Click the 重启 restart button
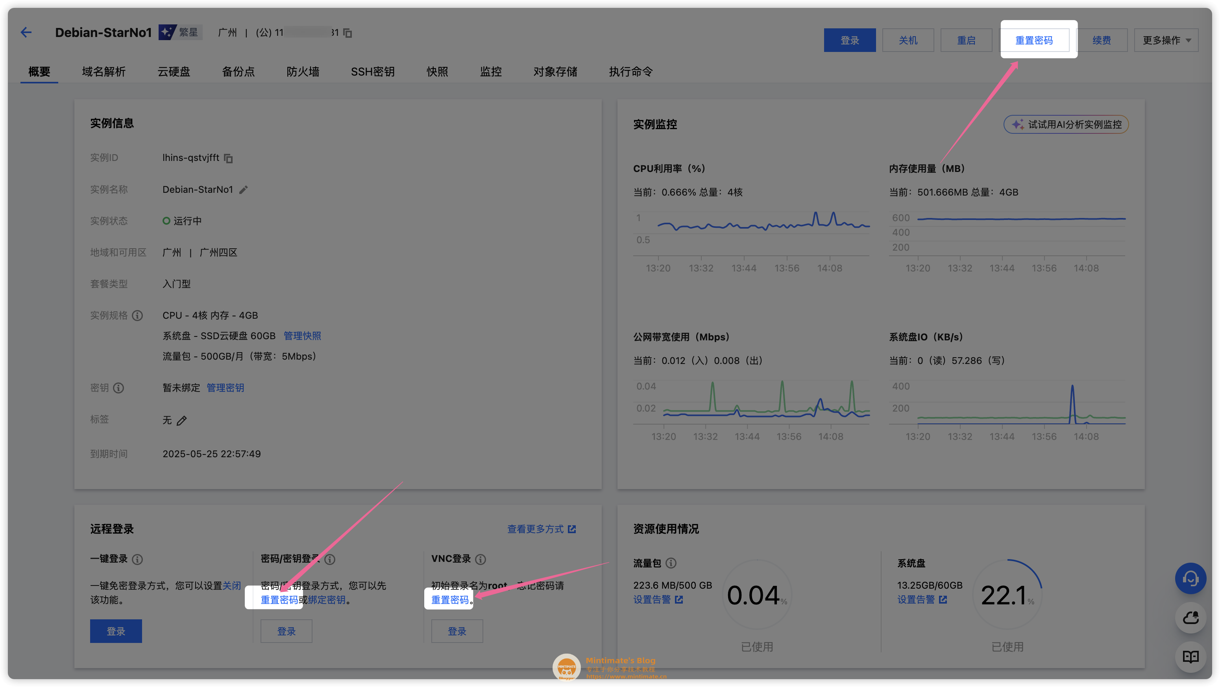The image size is (1220, 687). [x=966, y=40]
